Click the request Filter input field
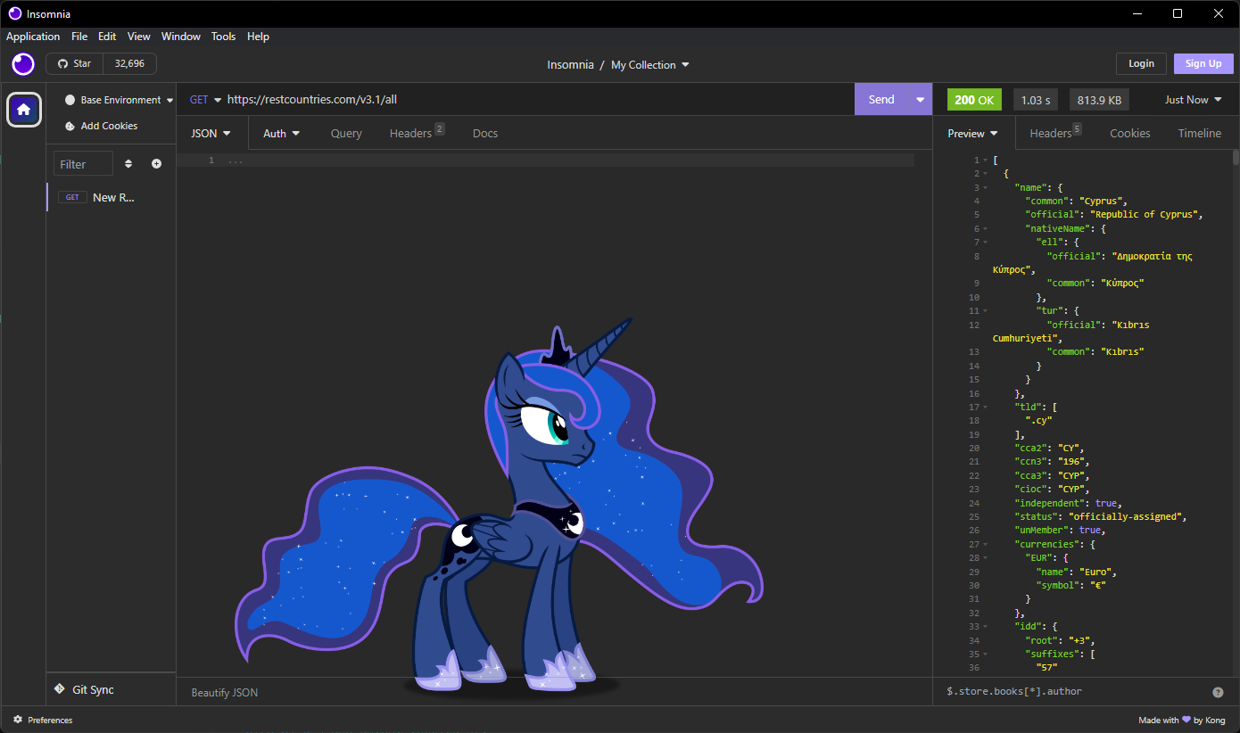The width and height of the screenshot is (1240, 733). pyautogui.click(x=83, y=164)
